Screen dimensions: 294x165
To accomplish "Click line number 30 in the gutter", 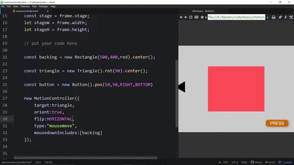I will (5, 119).
